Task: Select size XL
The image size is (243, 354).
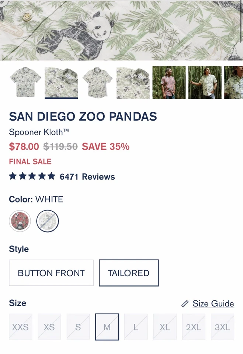Action: click(x=164, y=327)
